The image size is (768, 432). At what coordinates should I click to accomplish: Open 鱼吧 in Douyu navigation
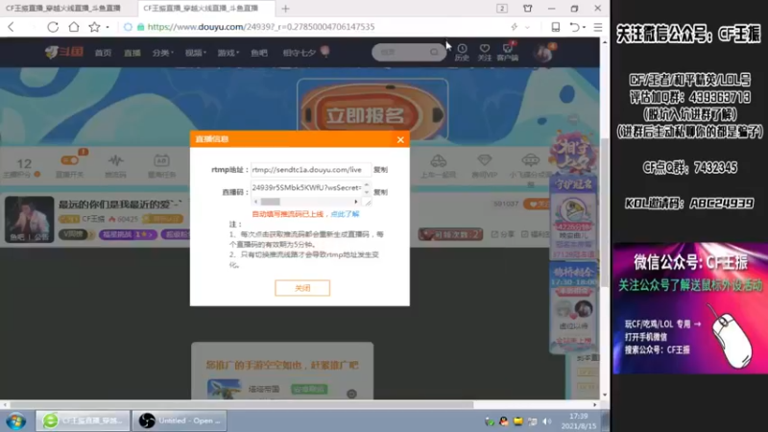[x=259, y=53]
